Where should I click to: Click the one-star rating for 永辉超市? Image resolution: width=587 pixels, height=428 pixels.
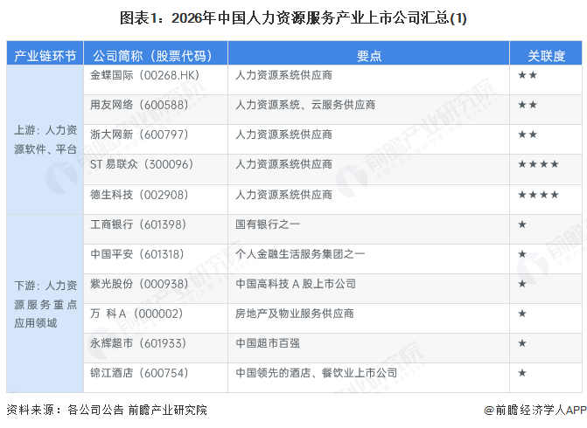tap(522, 343)
